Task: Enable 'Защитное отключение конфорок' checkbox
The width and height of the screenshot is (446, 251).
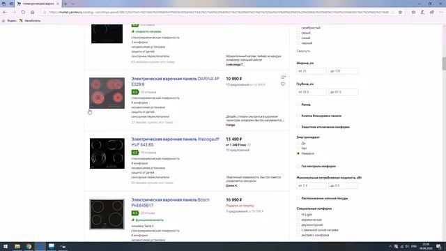Action: click(x=298, y=127)
